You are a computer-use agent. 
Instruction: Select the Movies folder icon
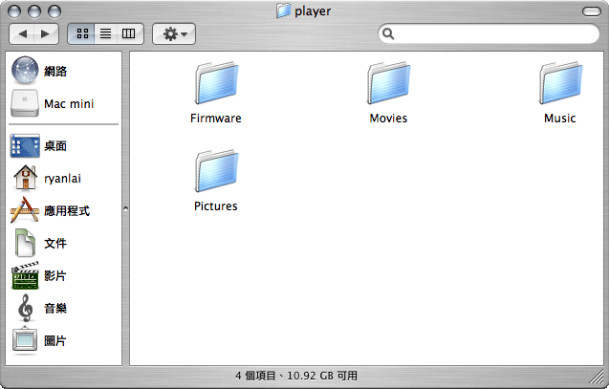[389, 83]
